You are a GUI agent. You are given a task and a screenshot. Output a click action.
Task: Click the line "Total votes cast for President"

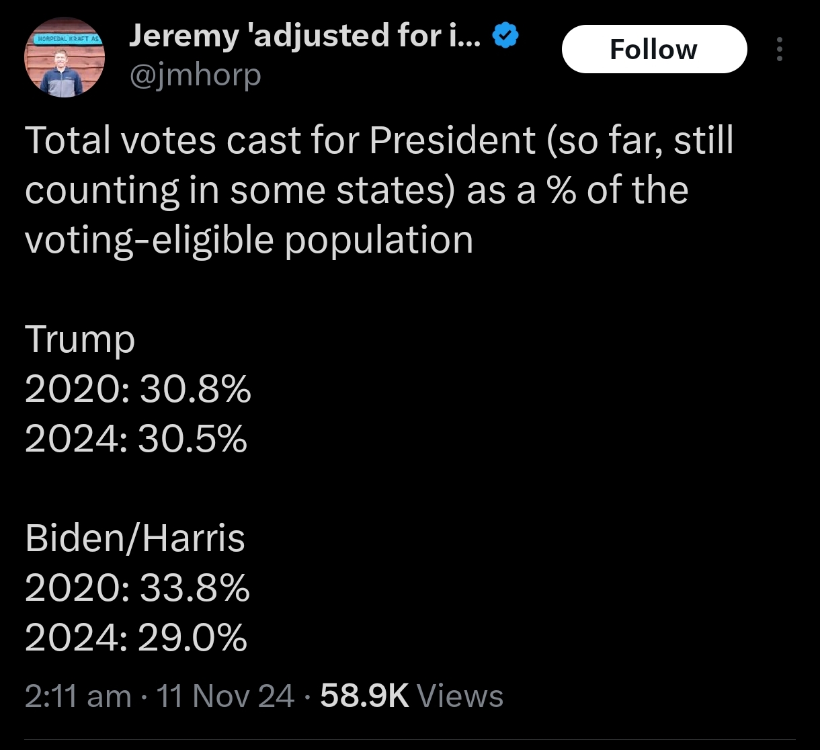point(282,140)
